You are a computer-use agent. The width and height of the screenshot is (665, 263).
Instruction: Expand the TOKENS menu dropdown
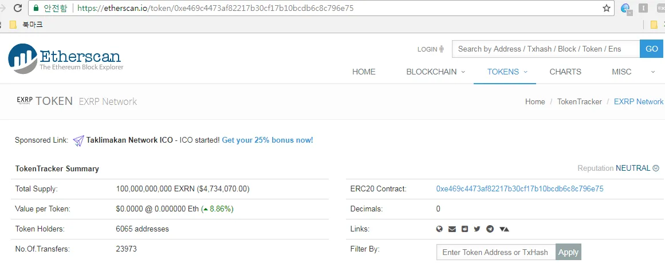(525, 72)
